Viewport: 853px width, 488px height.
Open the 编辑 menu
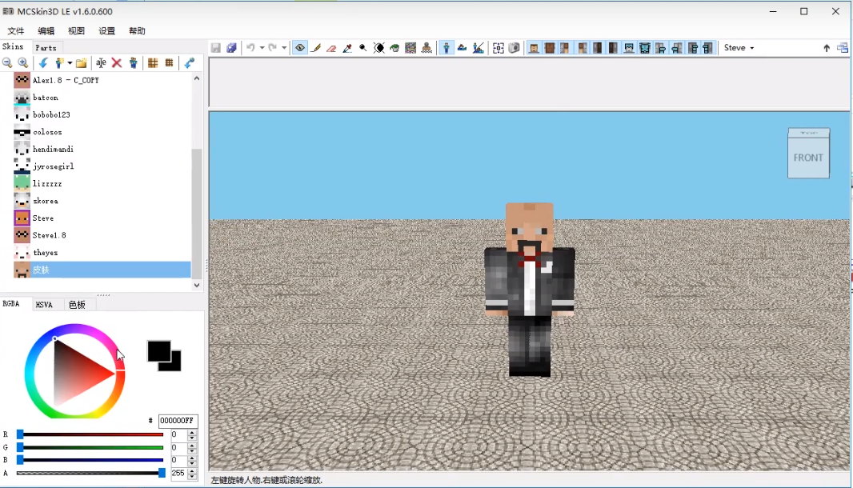(x=46, y=31)
